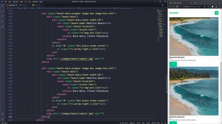
Task: Click the underlined ./images/beach-hawaii.jpg path on line 143
Action: point(76,59)
